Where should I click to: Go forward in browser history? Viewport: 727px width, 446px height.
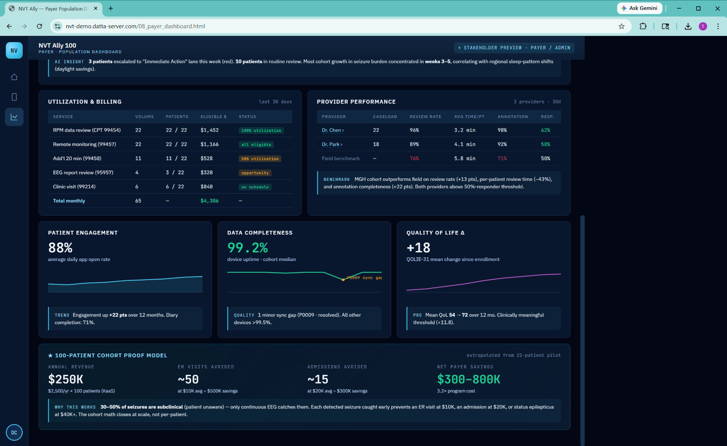tap(24, 26)
